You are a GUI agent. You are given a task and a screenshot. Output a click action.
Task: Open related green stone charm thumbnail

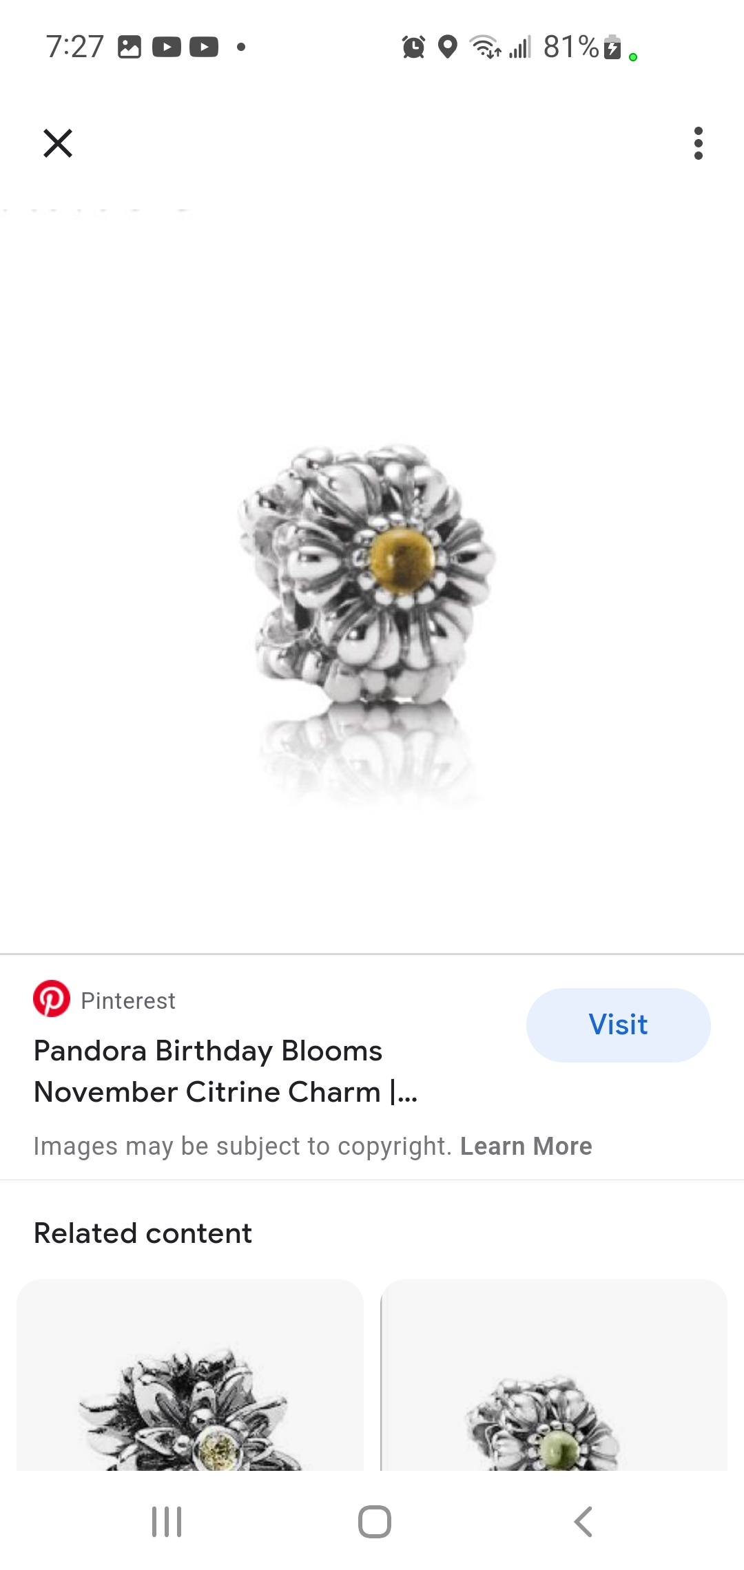[555, 1375]
